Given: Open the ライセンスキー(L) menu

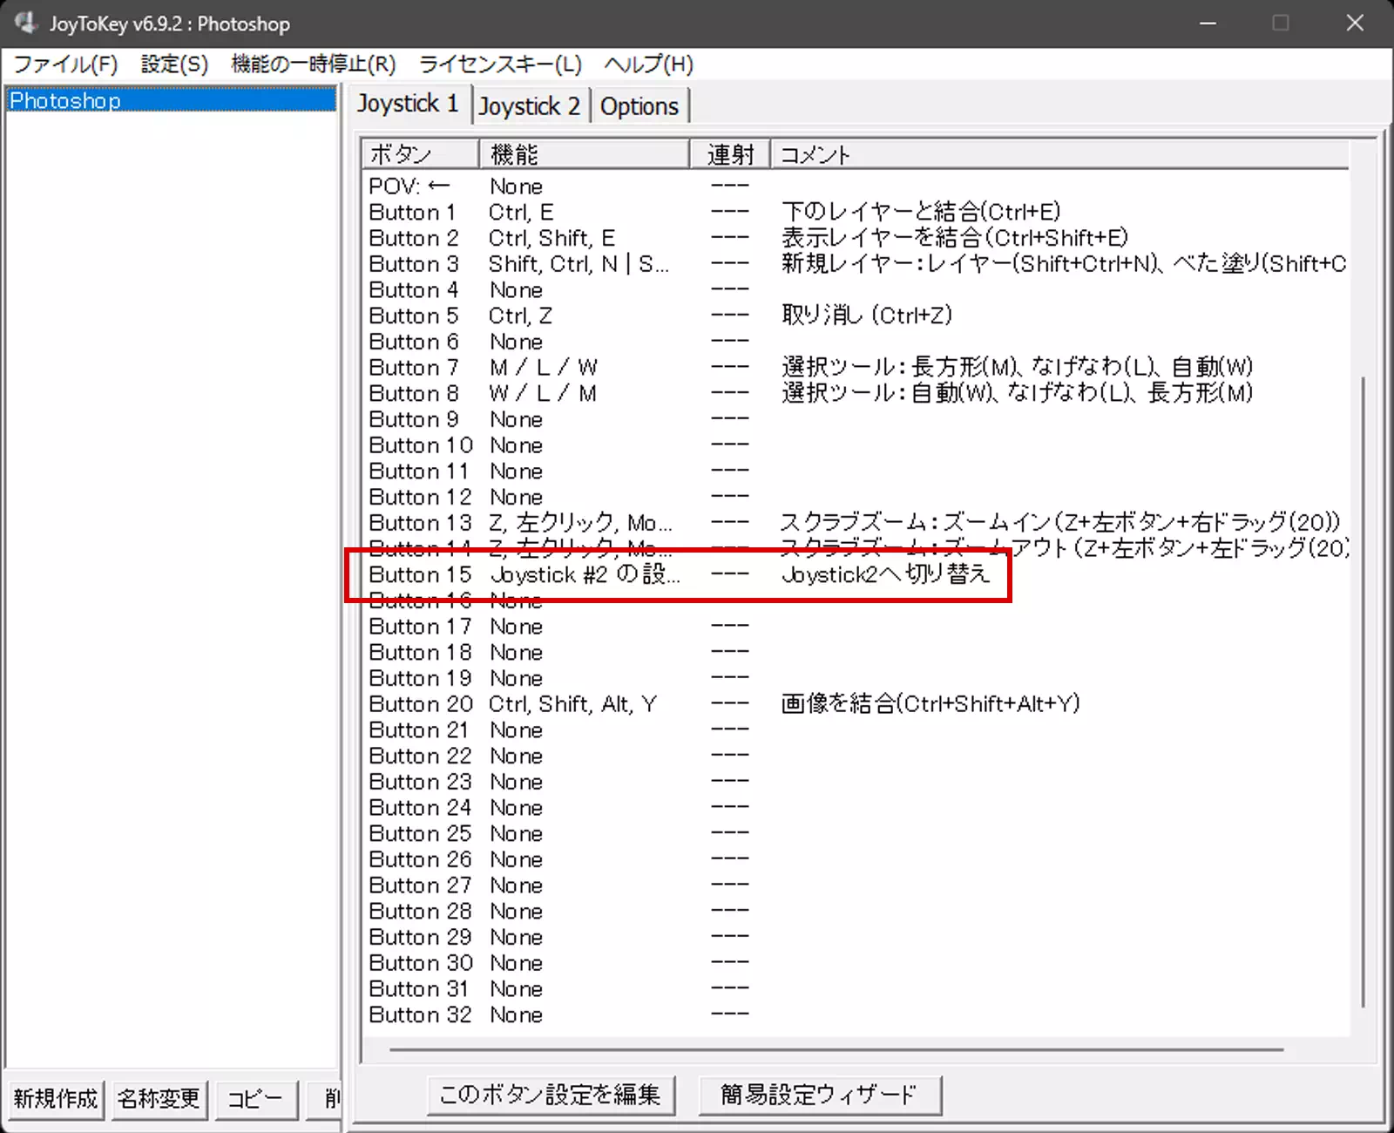Looking at the screenshot, I should click(500, 64).
